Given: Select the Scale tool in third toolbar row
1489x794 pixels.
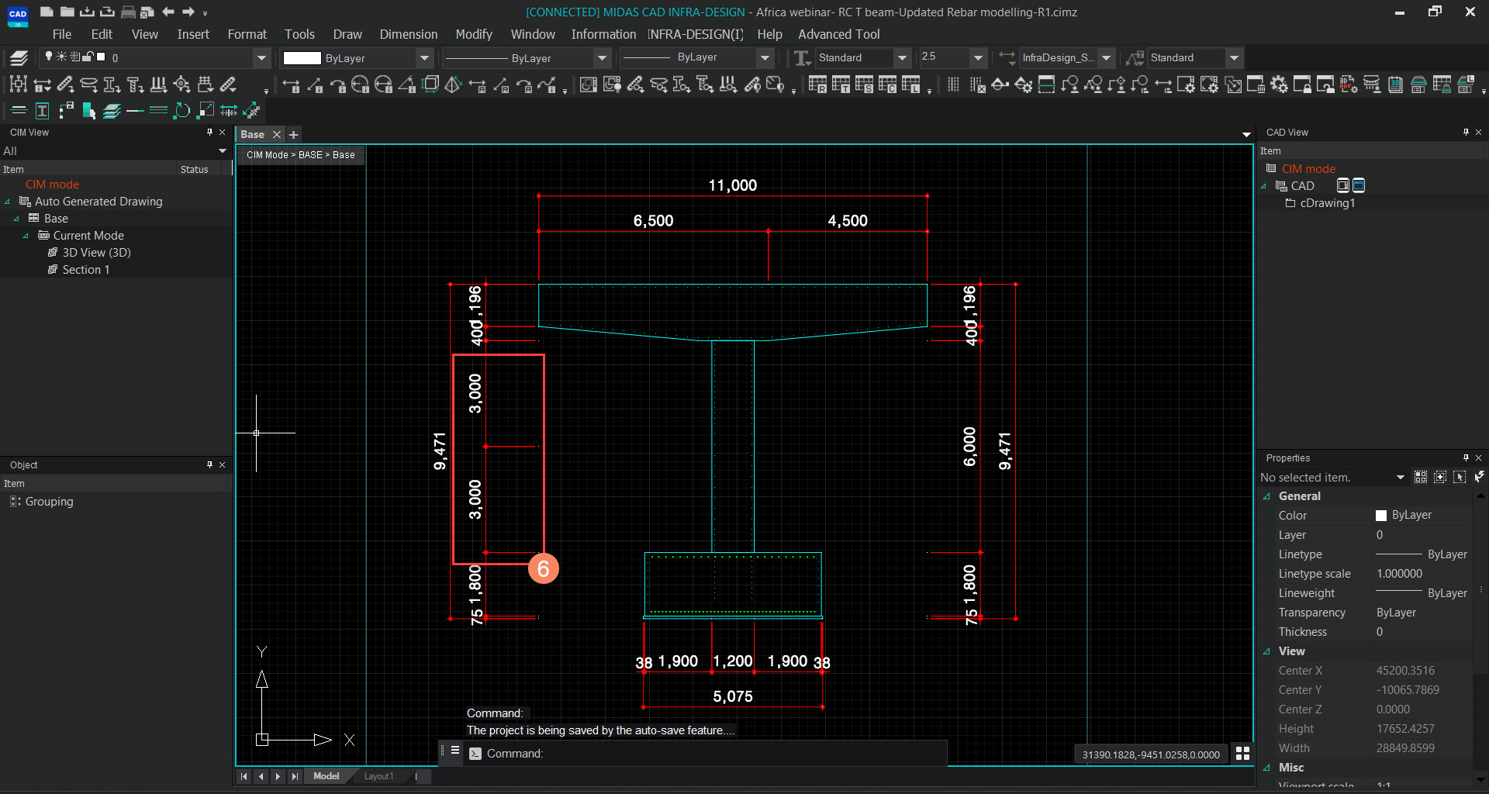Looking at the screenshot, I should point(206,111).
